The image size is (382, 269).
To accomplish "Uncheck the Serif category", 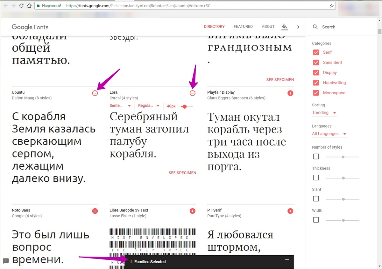I will coord(316,52).
